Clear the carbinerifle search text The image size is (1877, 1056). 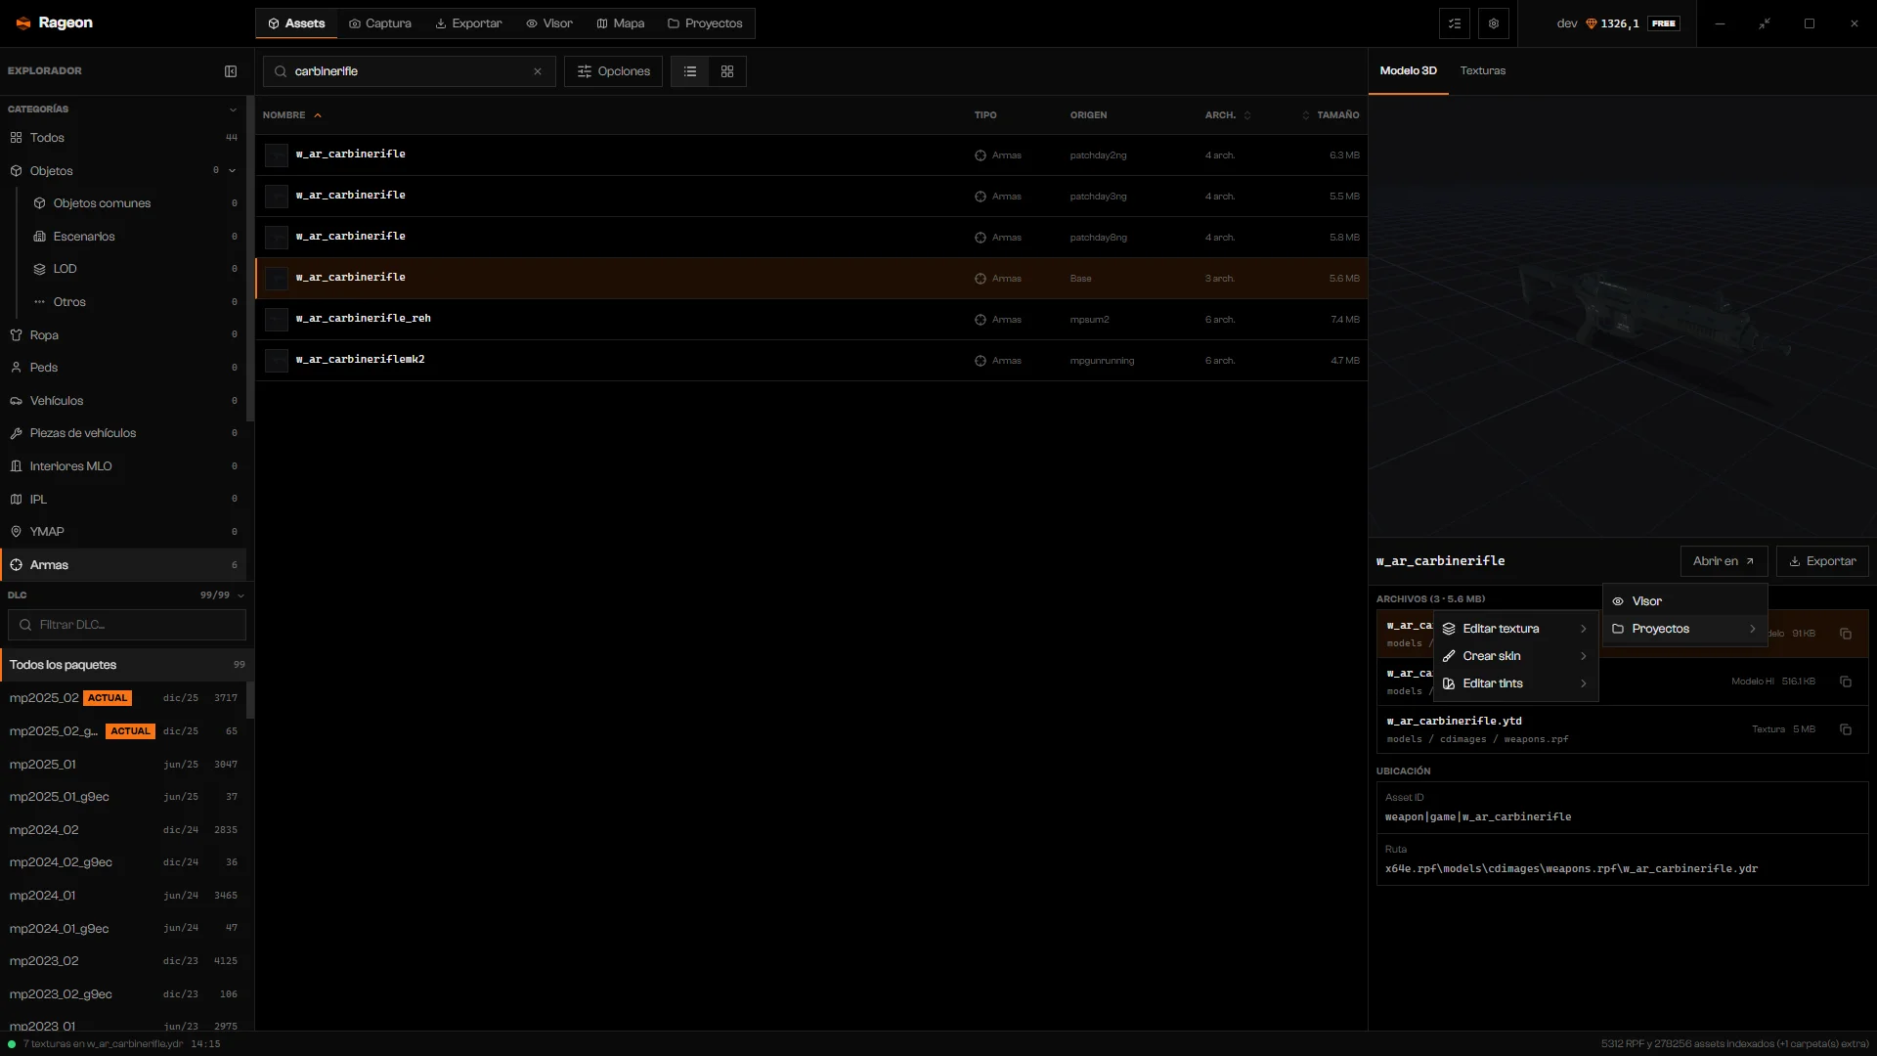coord(538,71)
